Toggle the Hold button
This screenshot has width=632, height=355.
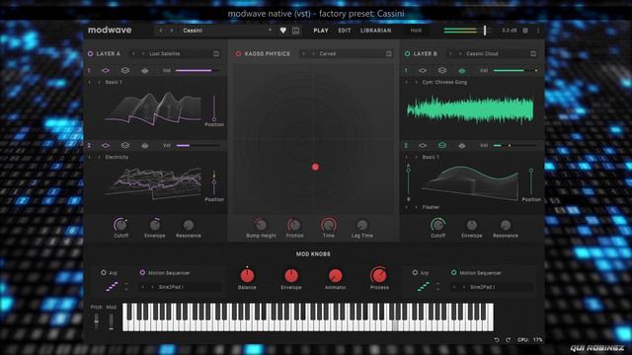[416, 31]
